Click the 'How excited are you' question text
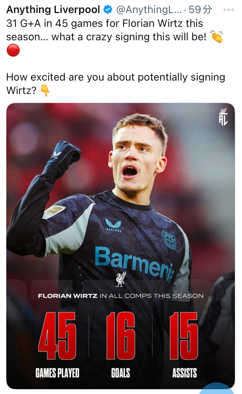The image size is (242, 394). [116, 84]
